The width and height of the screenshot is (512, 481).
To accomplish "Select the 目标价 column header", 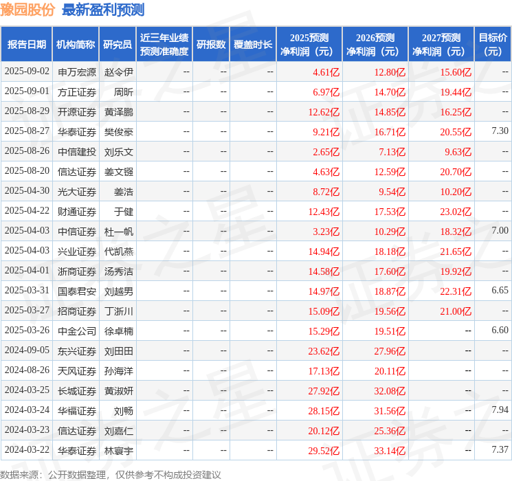I will (x=493, y=44).
